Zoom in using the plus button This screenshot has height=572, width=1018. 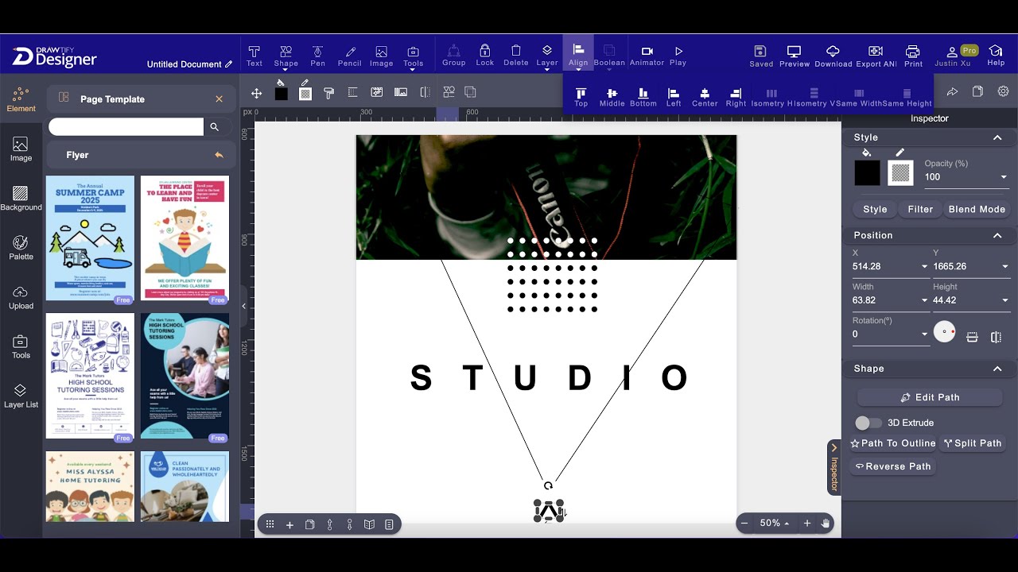806,524
